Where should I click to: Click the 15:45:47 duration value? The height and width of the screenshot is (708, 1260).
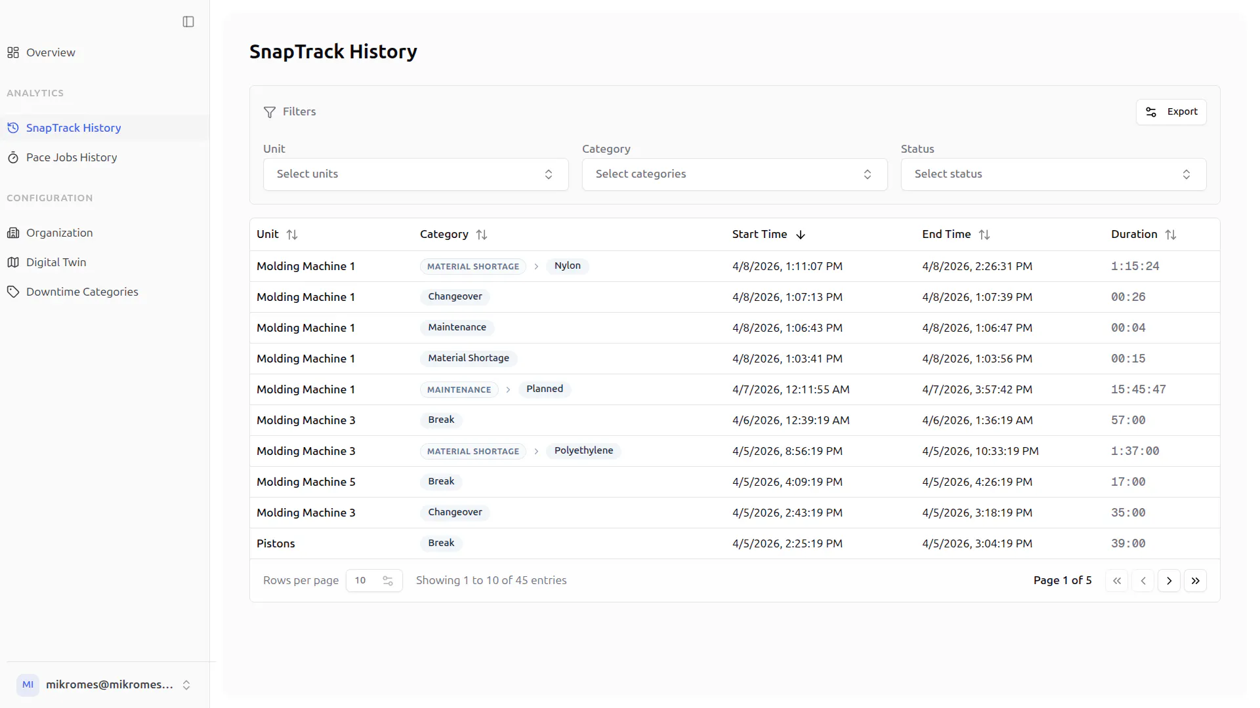[x=1138, y=390]
